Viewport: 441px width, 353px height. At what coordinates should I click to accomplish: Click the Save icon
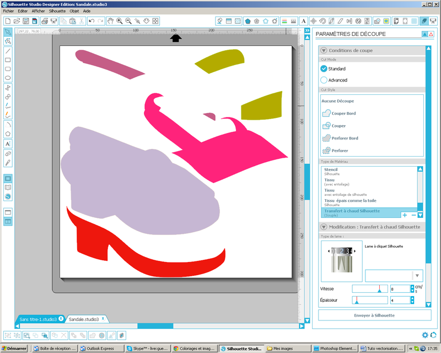coord(25,21)
